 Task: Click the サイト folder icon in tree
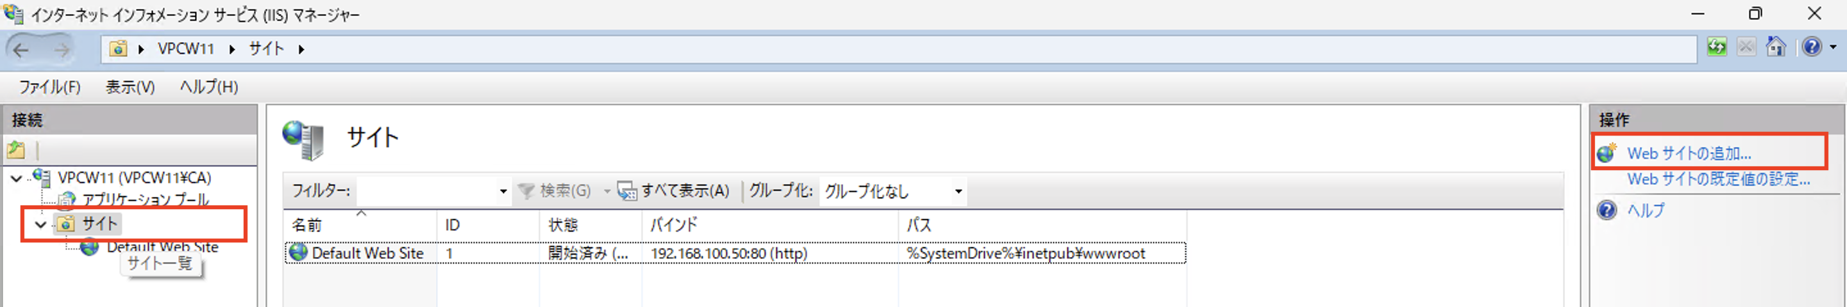point(65,224)
